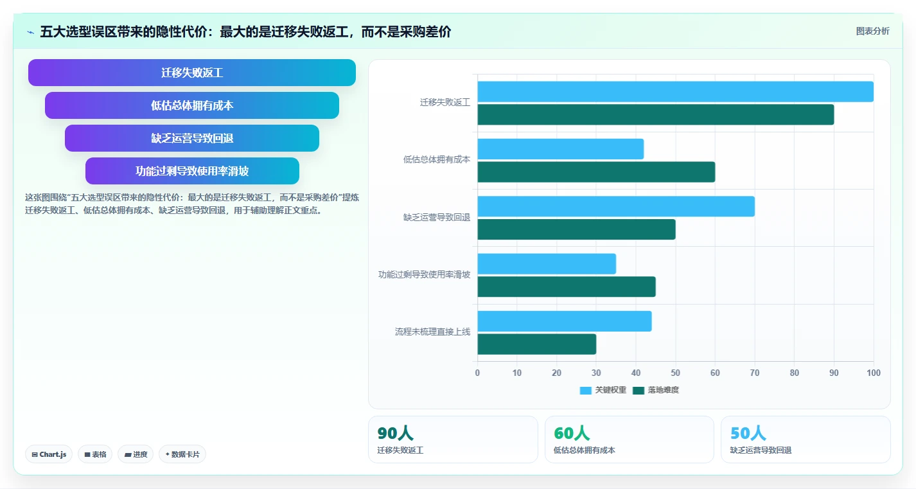Click the 关键权重 bar for 功能过剩导致使用率滑坡

coord(547,263)
